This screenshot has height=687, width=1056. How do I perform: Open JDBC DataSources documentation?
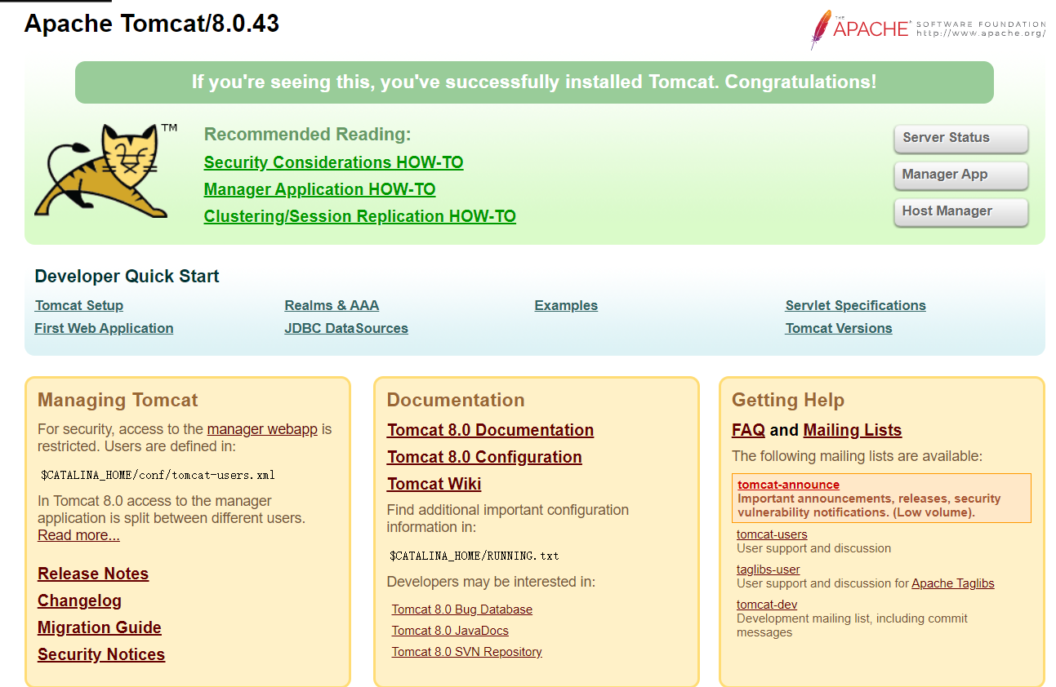[346, 328]
